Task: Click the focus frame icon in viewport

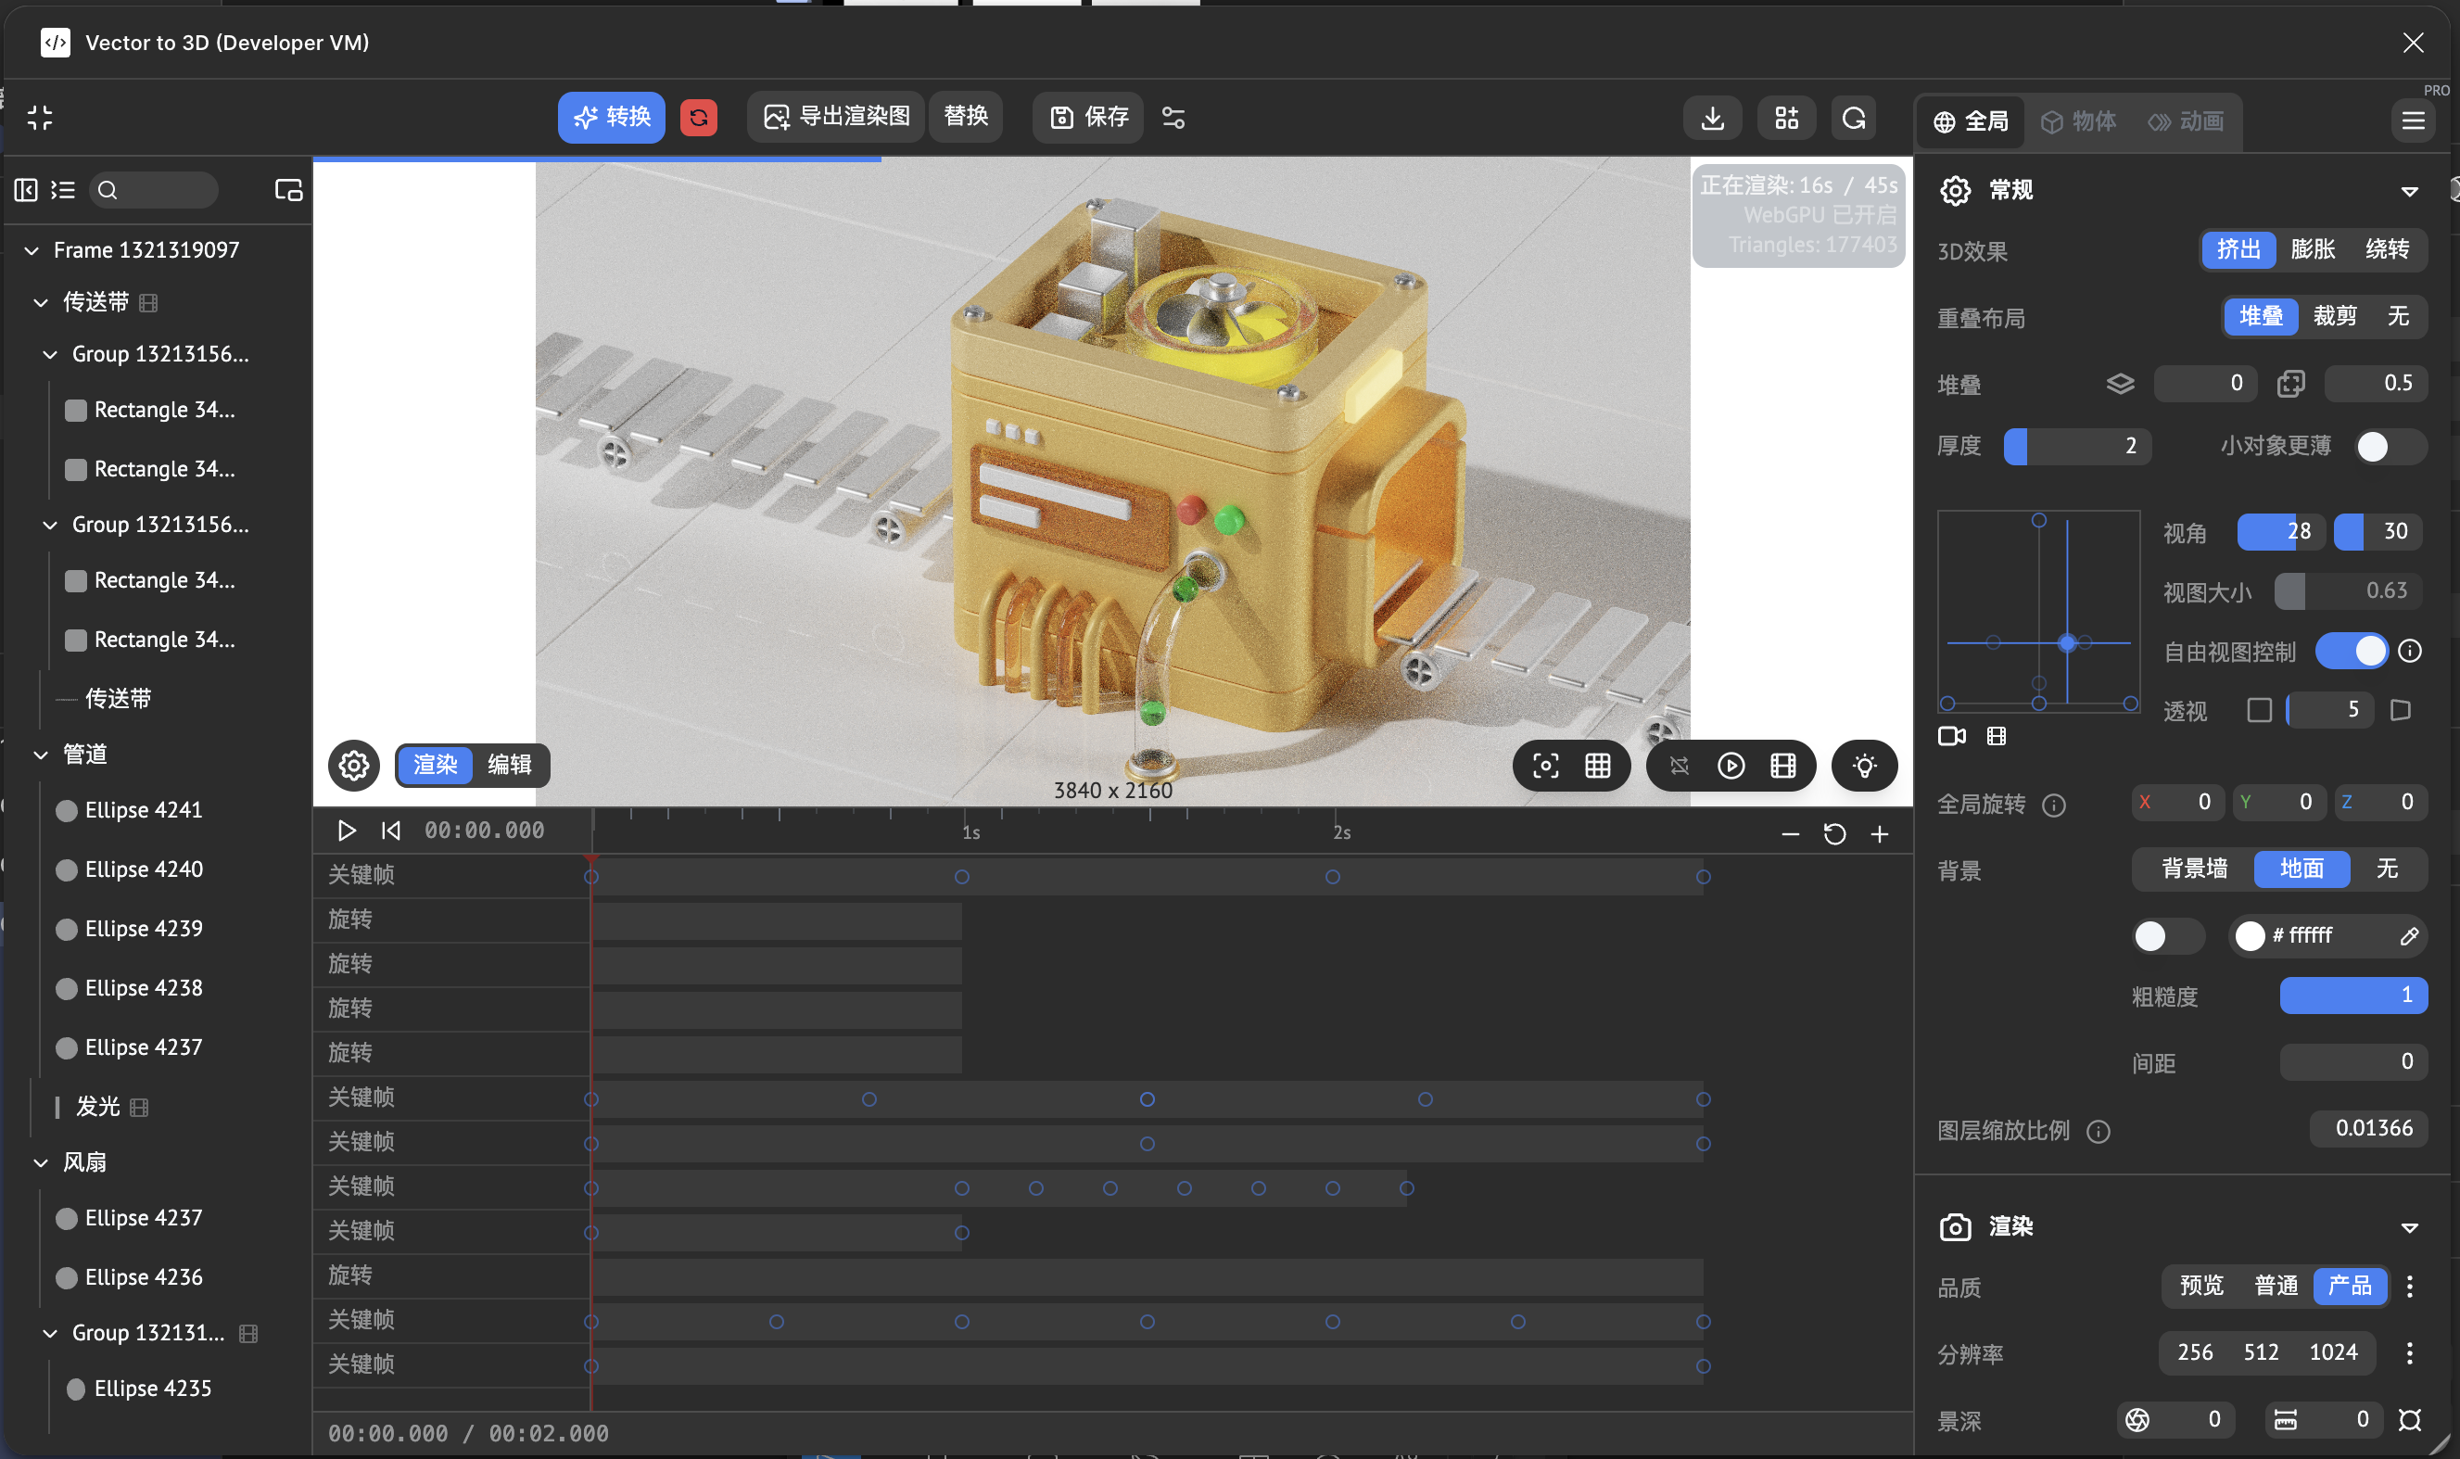Action: pos(1545,766)
